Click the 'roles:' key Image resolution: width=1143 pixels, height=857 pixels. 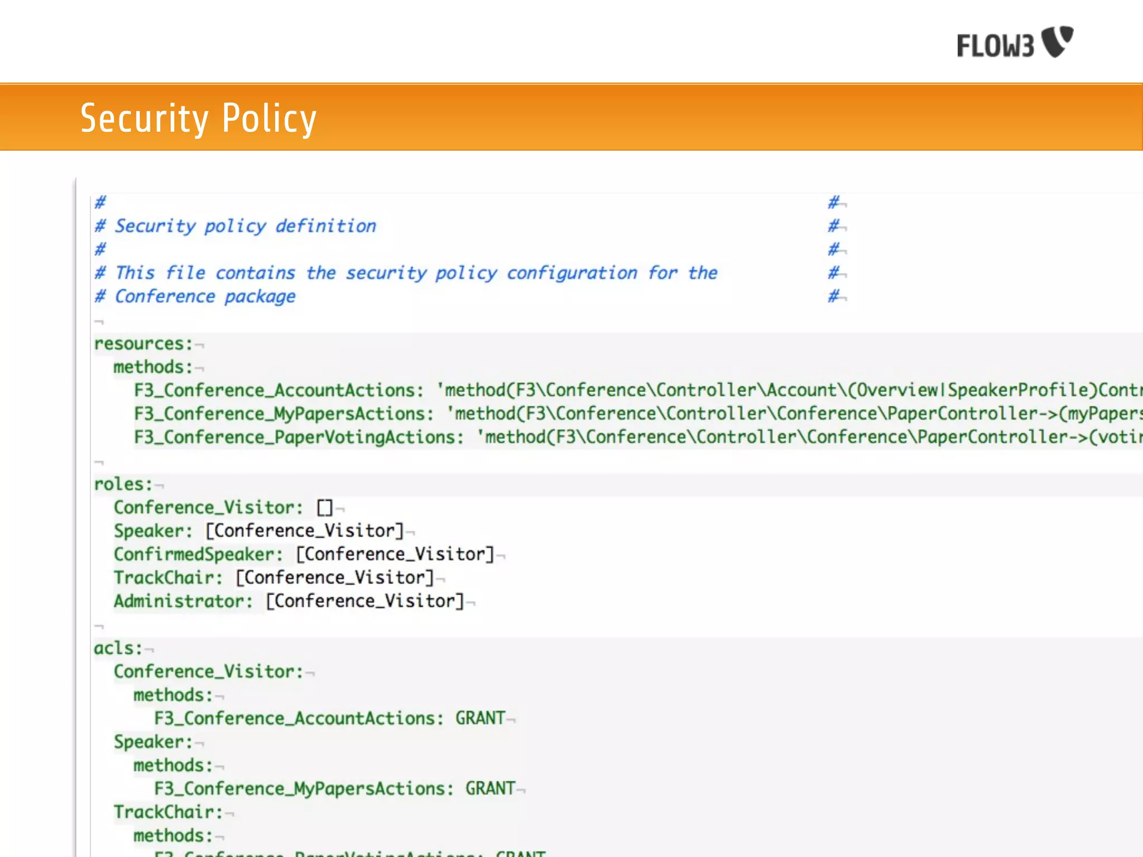123,484
